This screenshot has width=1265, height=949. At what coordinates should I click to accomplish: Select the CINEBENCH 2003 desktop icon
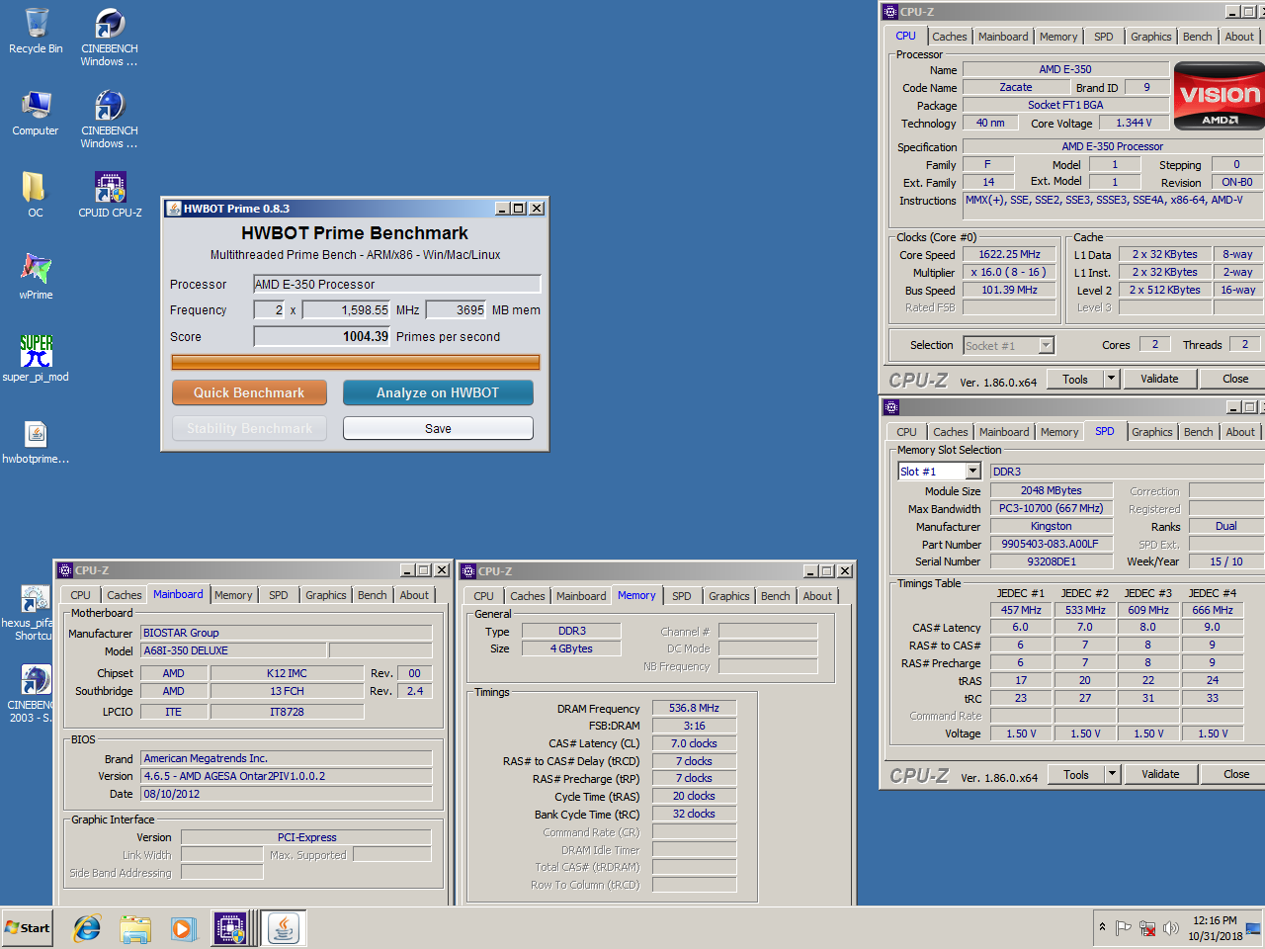tap(30, 695)
